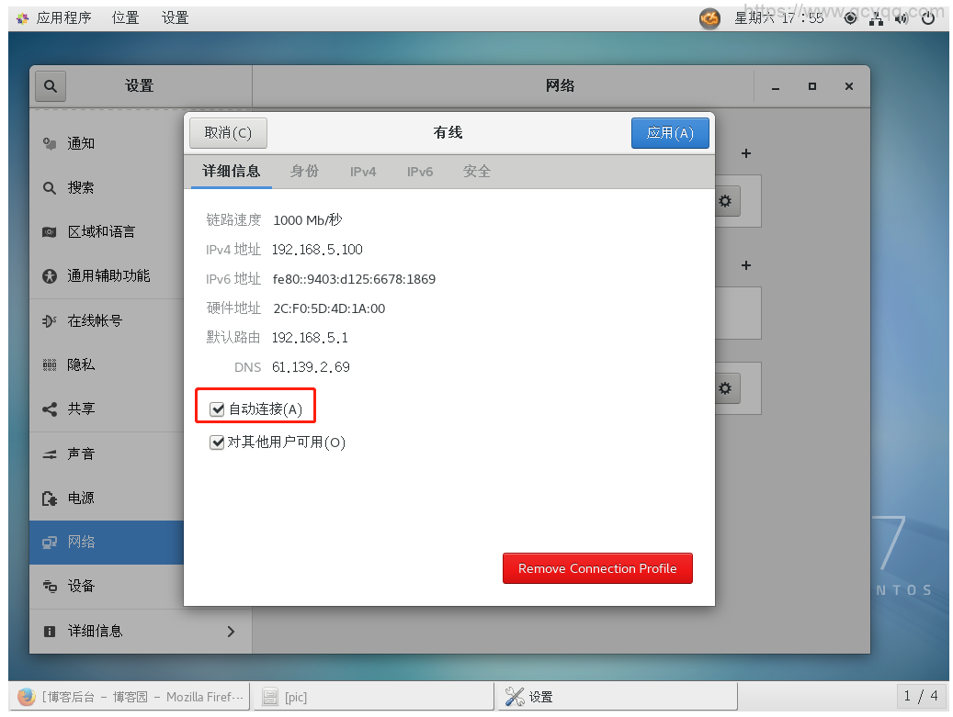Open the Notifications (通知) settings panel
The image size is (953, 717).
tap(81, 143)
